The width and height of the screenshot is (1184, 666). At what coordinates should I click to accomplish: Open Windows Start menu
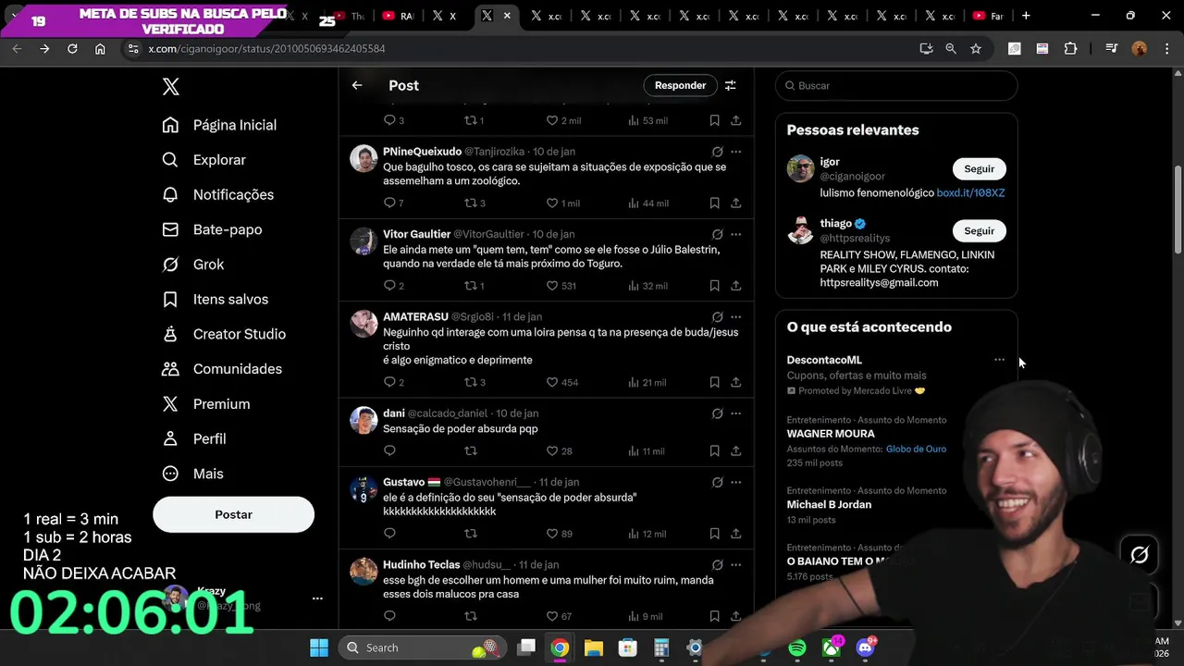319,647
